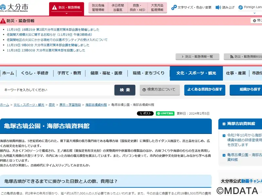
Task: Click the RSS icon on 防災・緊急情報RSS button
Action: [x=232, y=57]
